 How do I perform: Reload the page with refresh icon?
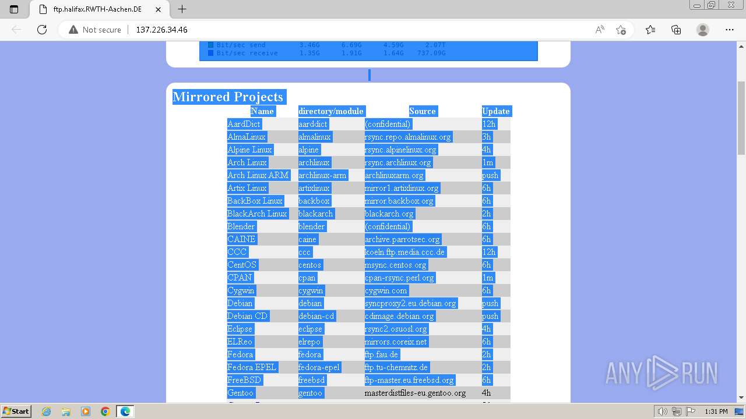point(42,30)
